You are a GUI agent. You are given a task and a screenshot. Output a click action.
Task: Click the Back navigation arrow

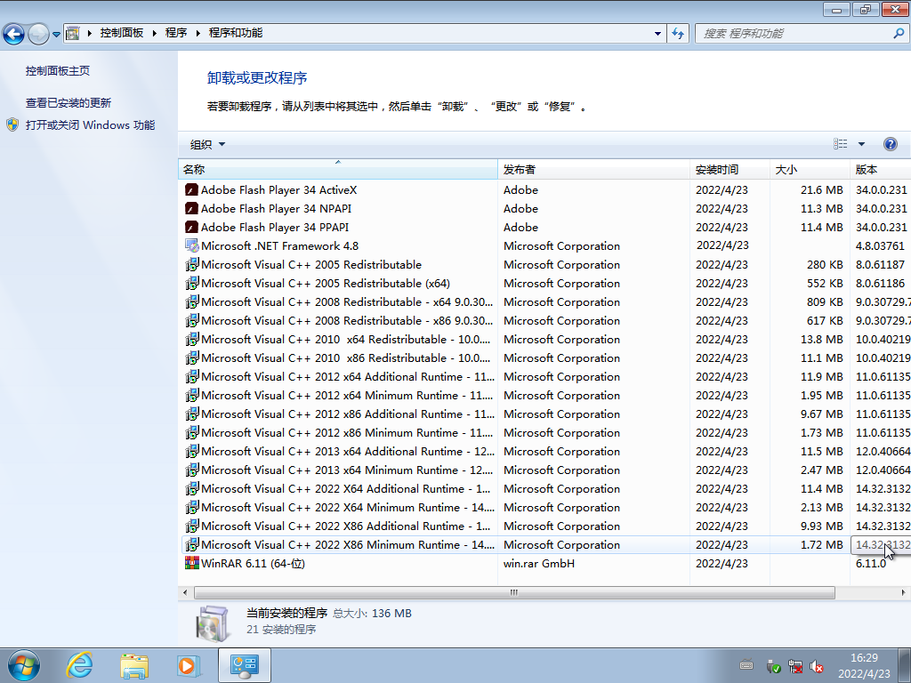point(14,34)
